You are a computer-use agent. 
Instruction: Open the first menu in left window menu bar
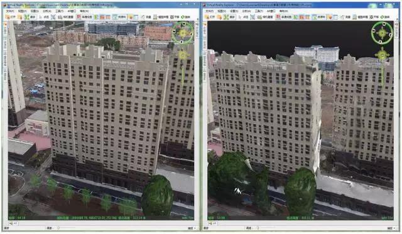tap(10, 11)
